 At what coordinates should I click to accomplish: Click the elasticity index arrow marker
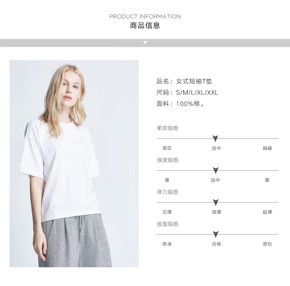(x=215, y=202)
